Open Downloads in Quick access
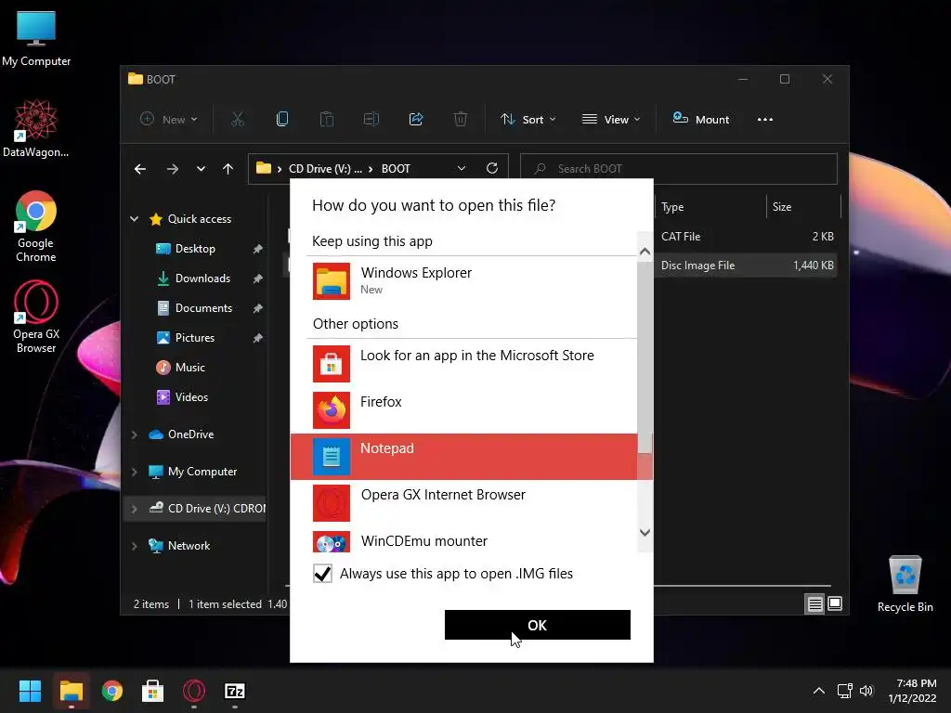 (x=202, y=279)
